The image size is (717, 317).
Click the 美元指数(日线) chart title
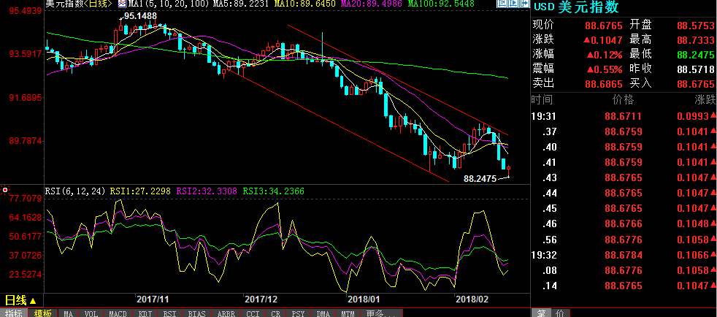79,4
